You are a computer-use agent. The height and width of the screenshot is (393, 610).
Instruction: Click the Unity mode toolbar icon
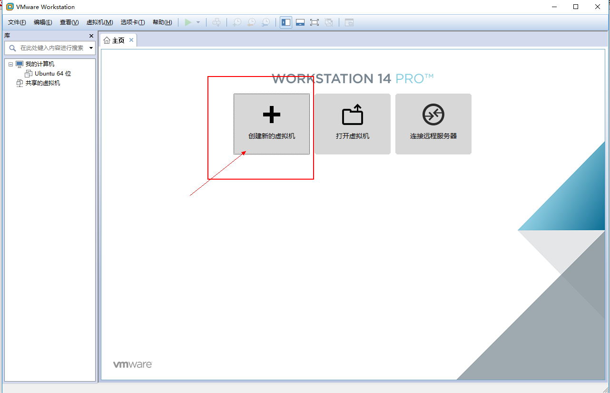pyautogui.click(x=329, y=22)
